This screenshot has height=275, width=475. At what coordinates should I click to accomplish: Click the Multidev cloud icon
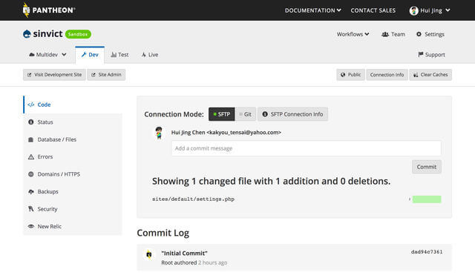[31, 54]
